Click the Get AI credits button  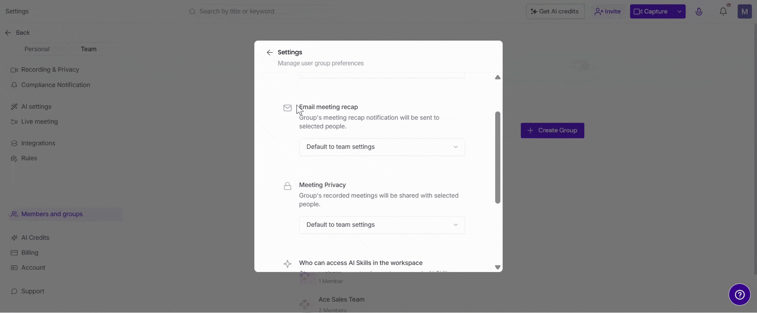coord(555,11)
